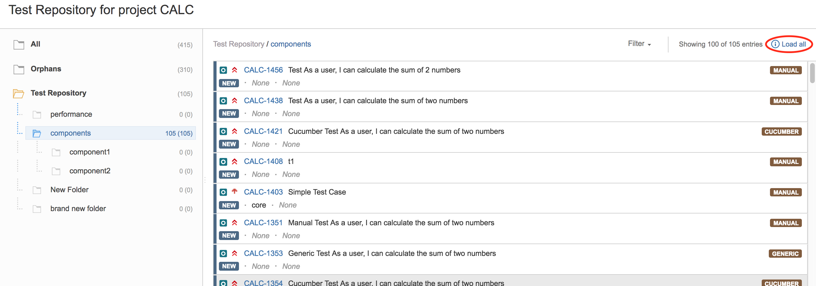The width and height of the screenshot is (816, 286).
Task: Click the MANUAL badge on CALC-1408
Action: point(786,162)
